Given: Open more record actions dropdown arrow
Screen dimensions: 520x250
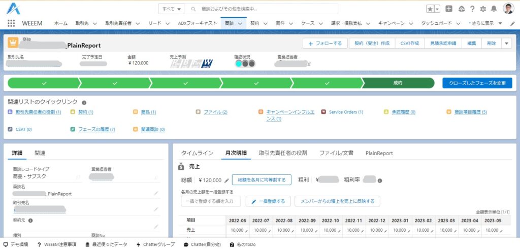Looking at the screenshot, I should point(506,44).
